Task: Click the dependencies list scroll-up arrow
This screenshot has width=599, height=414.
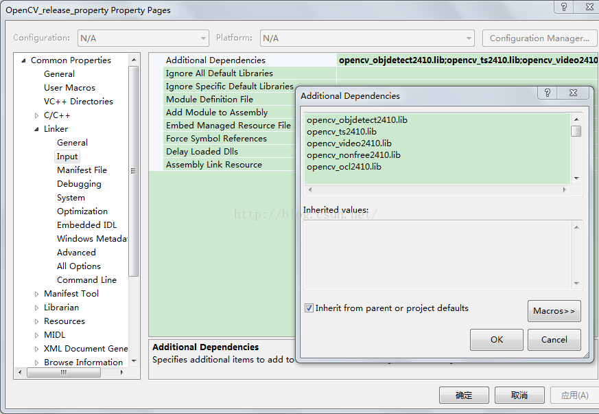Action: coord(576,119)
